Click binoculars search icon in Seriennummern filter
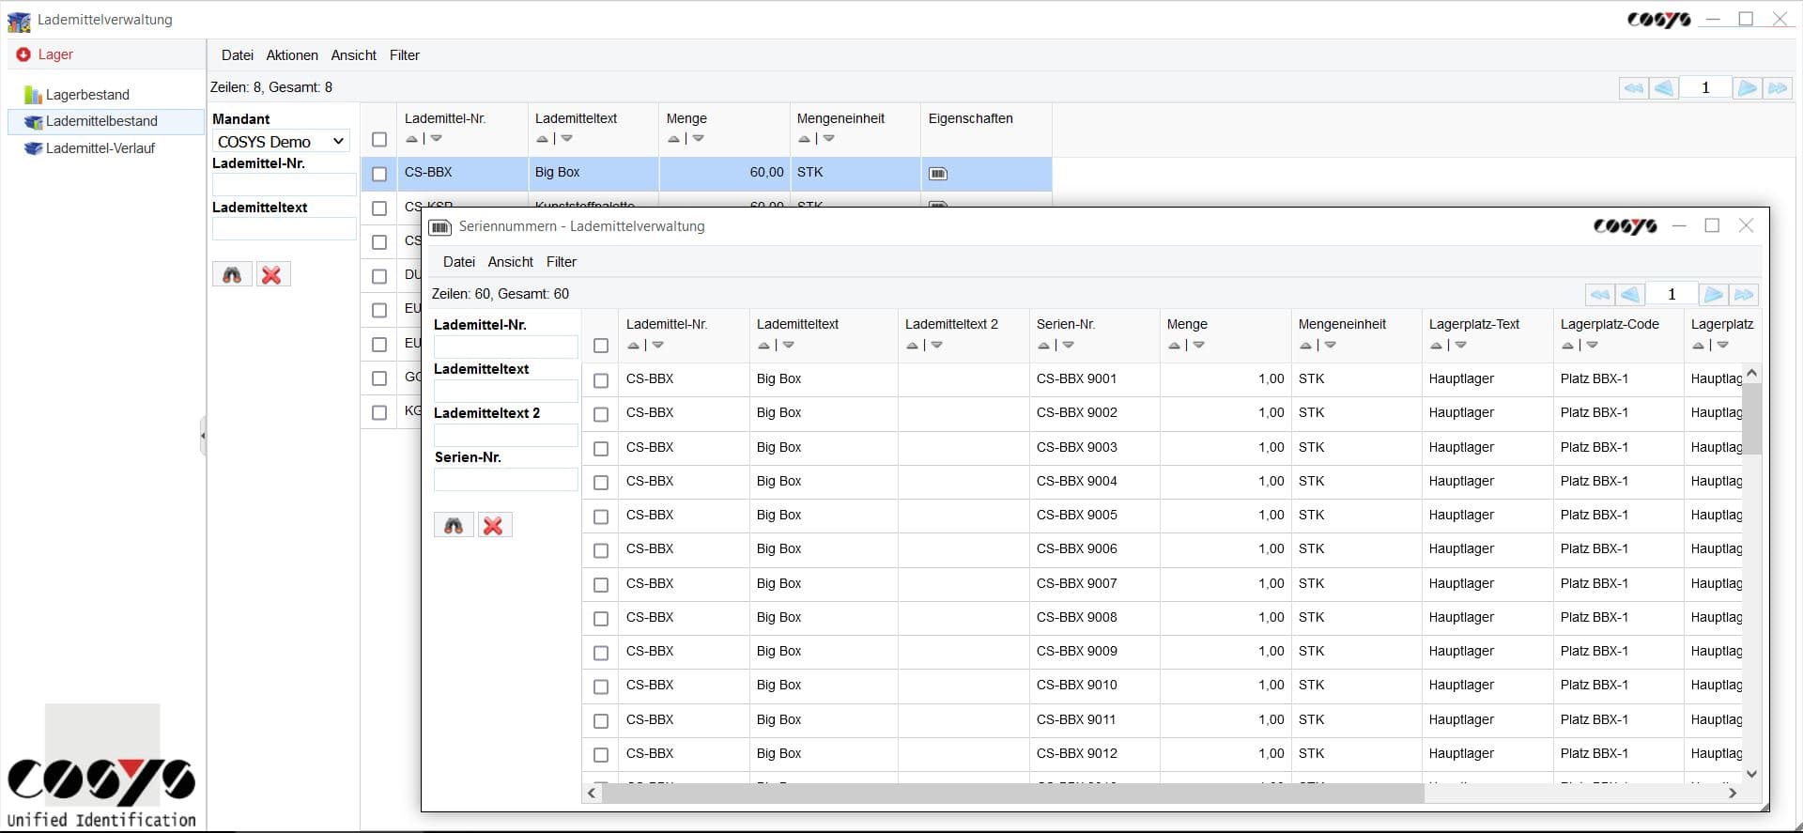 click(454, 526)
